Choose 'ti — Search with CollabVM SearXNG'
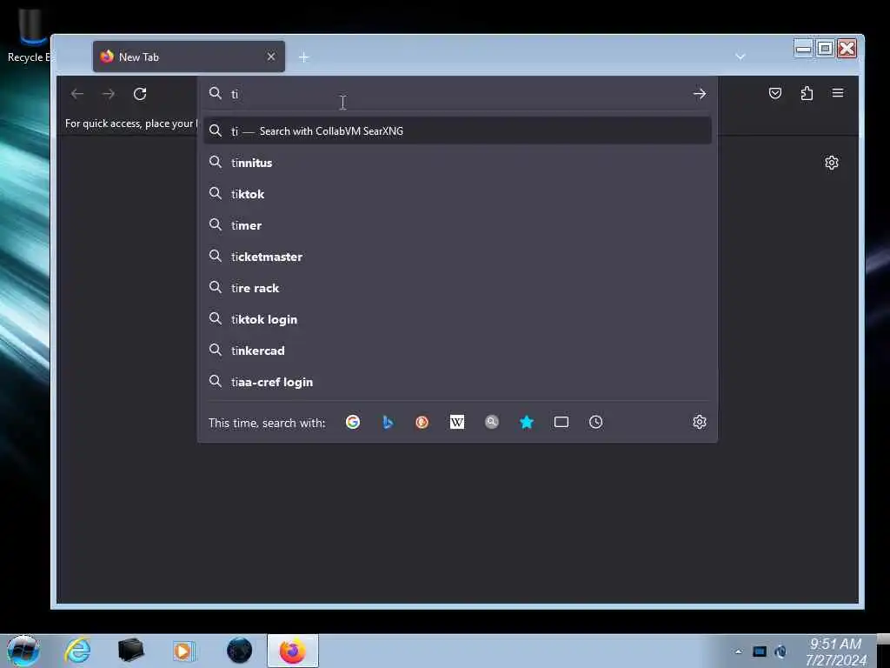This screenshot has width=890, height=668. click(457, 130)
